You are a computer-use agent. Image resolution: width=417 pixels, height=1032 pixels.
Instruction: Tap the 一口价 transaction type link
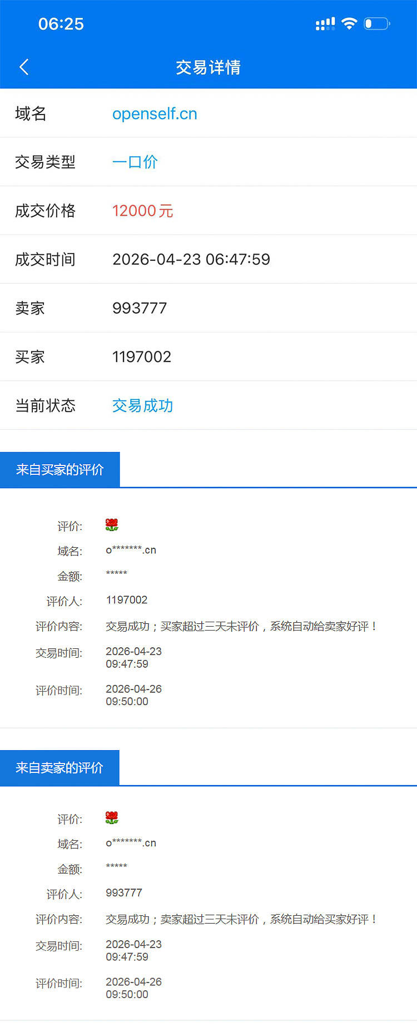(x=135, y=162)
